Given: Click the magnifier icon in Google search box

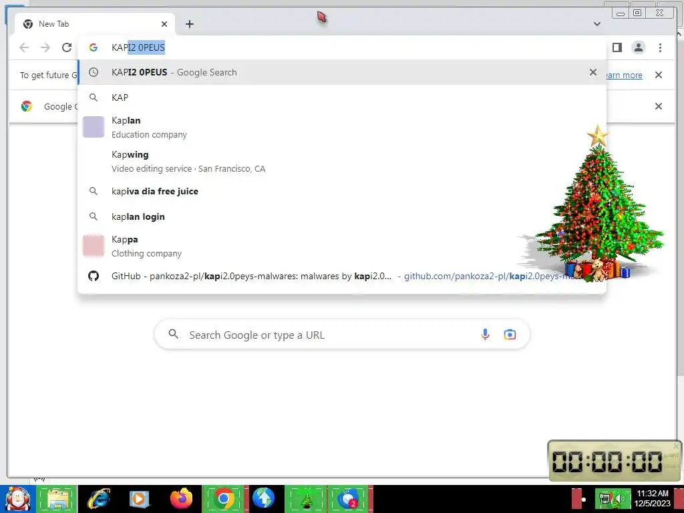Looking at the screenshot, I should point(174,334).
